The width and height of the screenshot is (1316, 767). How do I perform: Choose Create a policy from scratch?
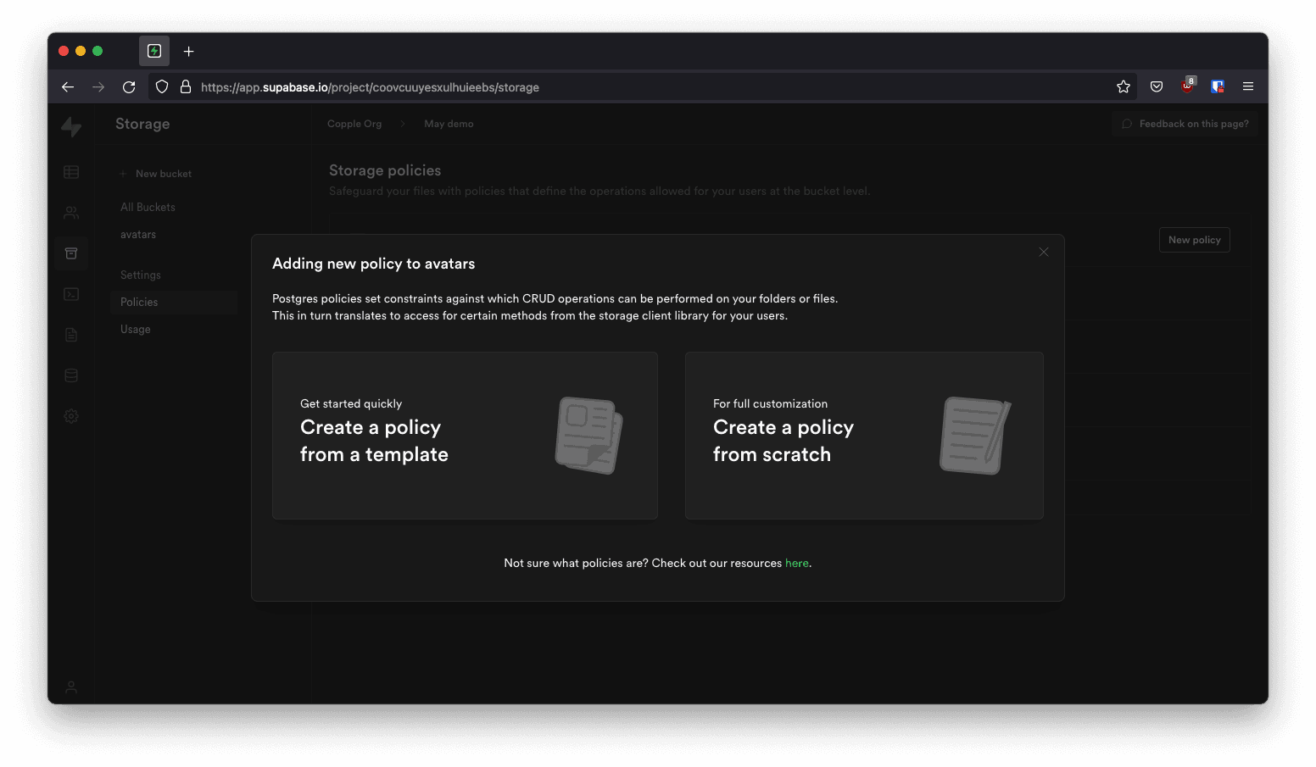[863, 435]
